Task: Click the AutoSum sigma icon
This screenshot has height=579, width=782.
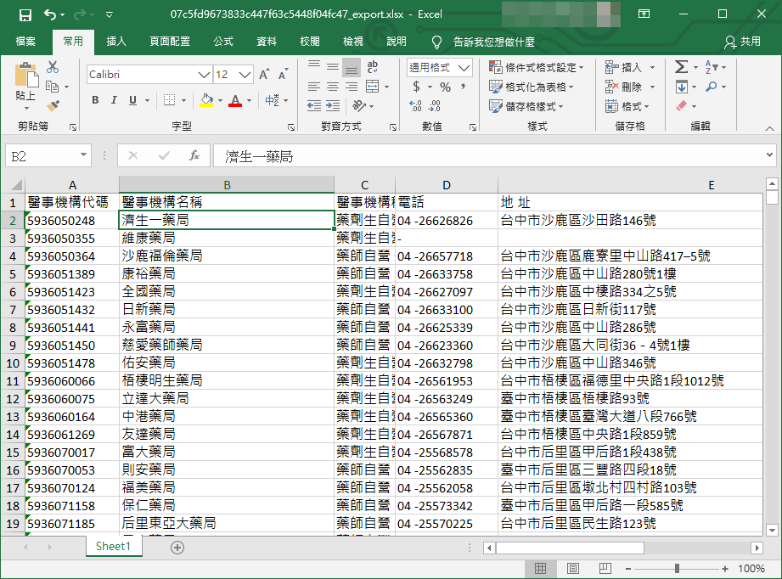Action: 681,67
